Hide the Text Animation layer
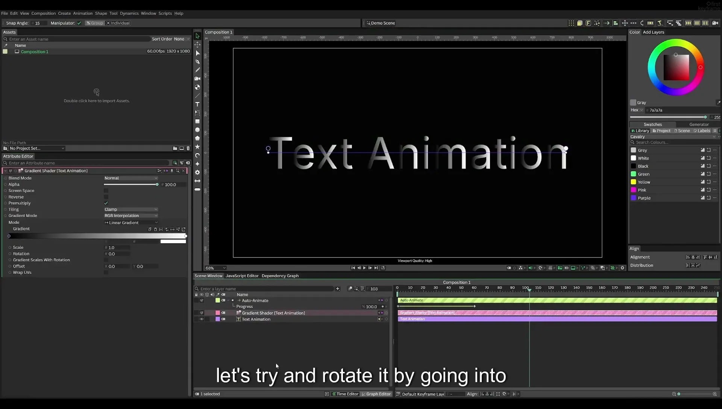722x409 pixels. click(202, 319)
